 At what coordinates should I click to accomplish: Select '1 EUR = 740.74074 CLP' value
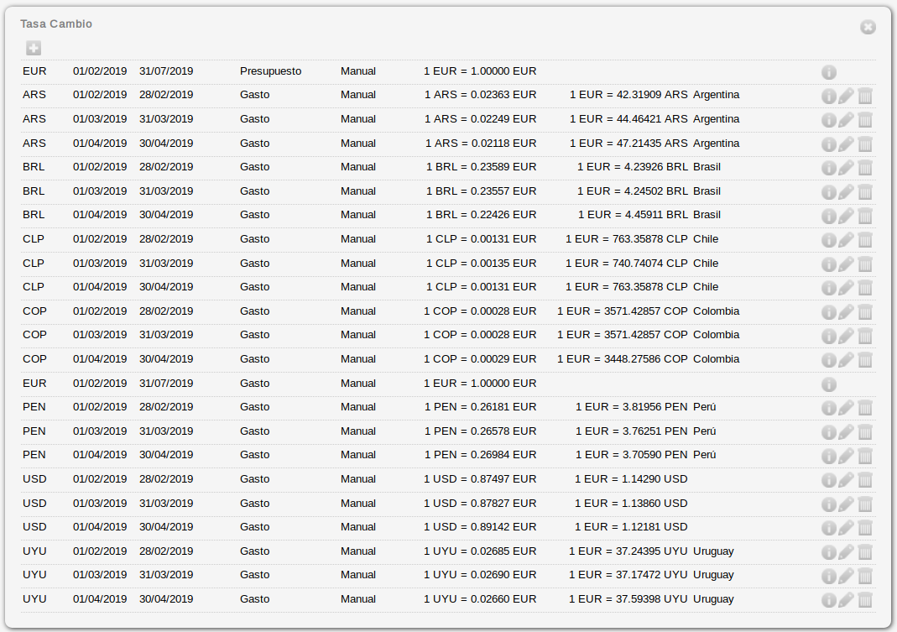pos(627,264)
